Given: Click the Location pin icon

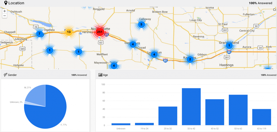Looking at the screenshot, I should click(x=6, y=3).
